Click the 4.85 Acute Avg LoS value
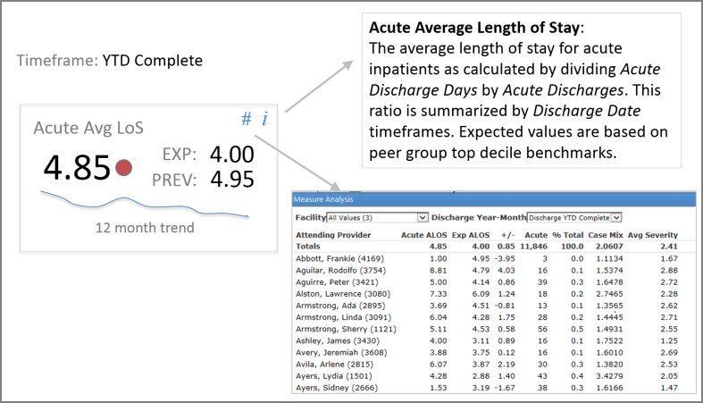703x403 pixels. coord(73,166)
